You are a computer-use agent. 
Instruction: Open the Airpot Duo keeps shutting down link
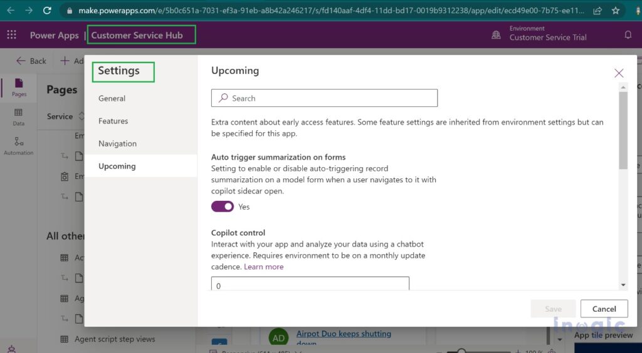(344, 338)
